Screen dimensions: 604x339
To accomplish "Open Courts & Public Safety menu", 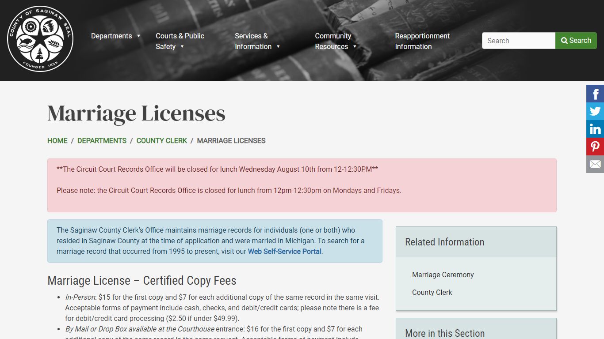I will point(180,41).
